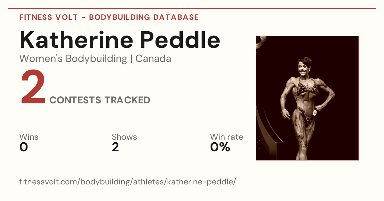
Task: Click the Shows value of 2
Action: 116,147
